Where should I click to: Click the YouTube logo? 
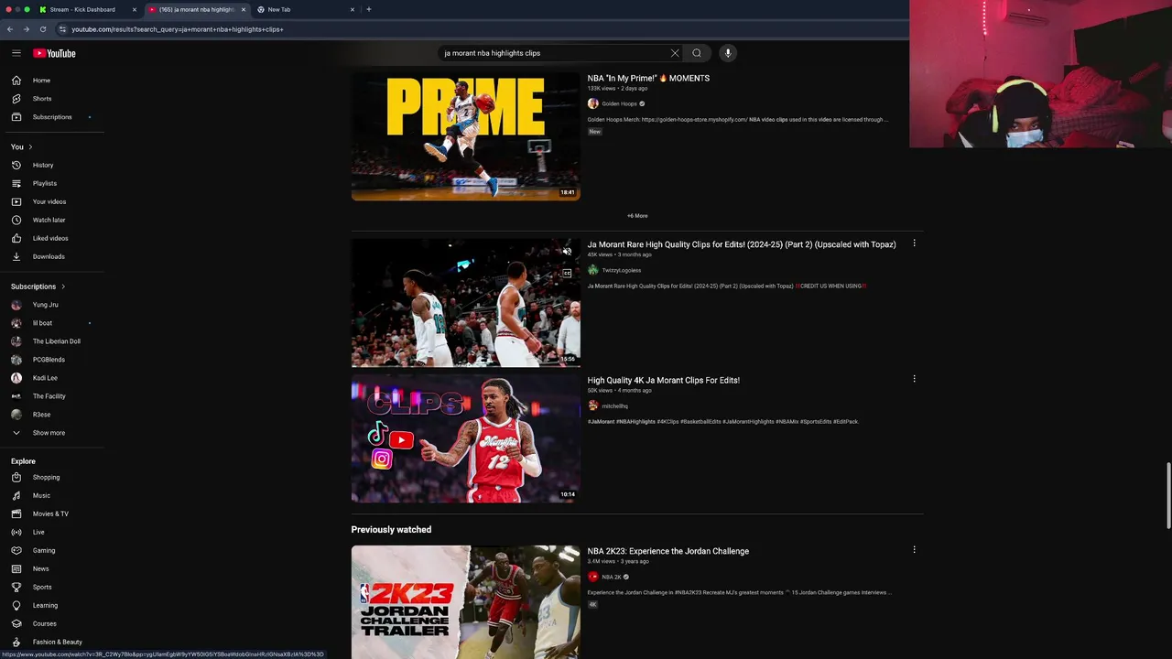[54, 53]
